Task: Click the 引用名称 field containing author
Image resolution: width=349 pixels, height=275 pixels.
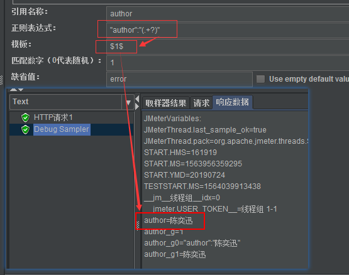Action: [x=228, y=14]
